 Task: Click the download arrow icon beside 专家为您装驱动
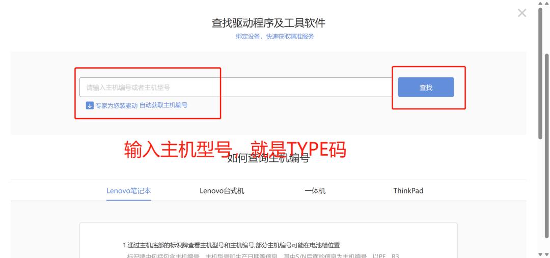[x=90, y=105]
